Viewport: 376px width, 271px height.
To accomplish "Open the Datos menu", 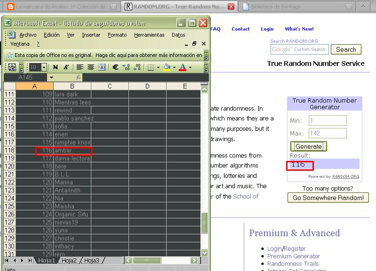I will click(178, 35).
